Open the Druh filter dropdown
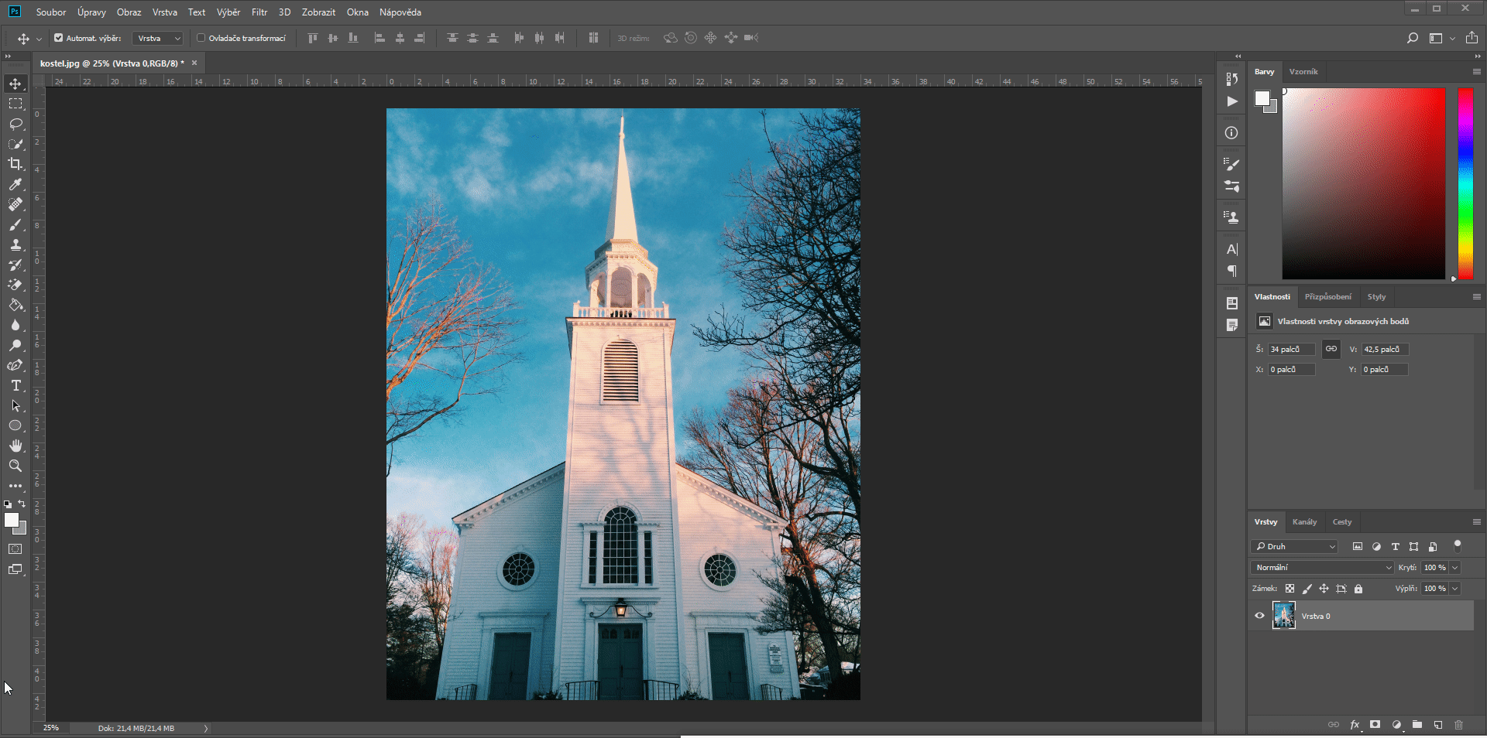 click(1293, 546)
